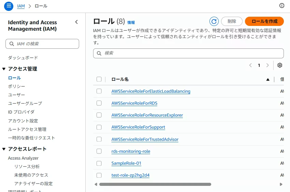Collapse the IAM side navigation panel
Viewport: 290px width, 192px height.
click(x=76, y=22)
